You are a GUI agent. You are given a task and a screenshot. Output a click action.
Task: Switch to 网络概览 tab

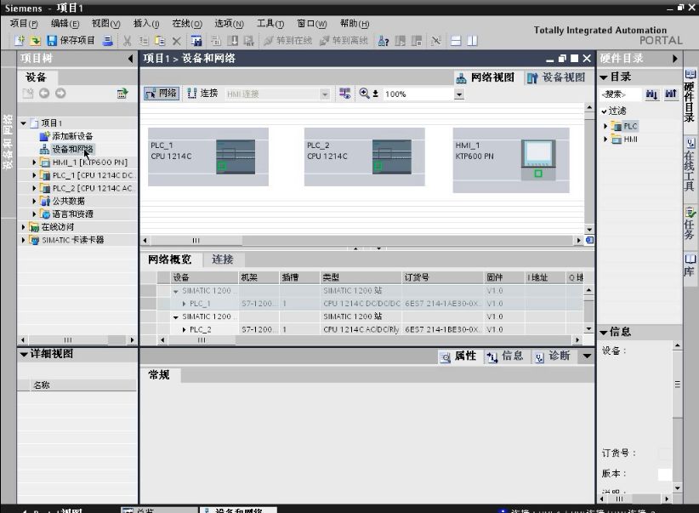(x=169, y=259)
